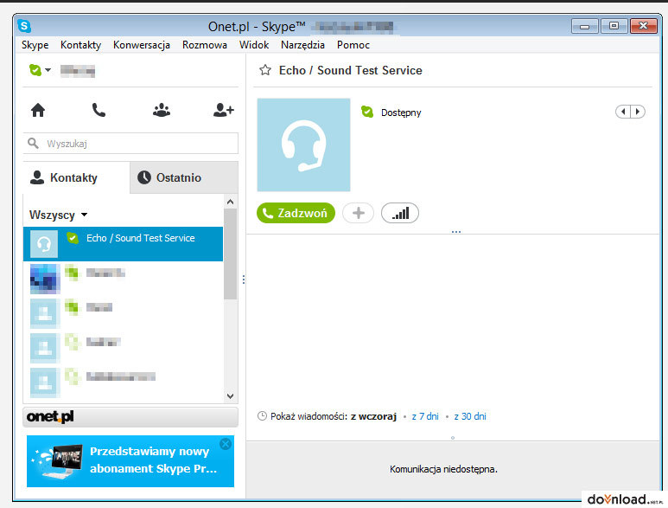Viewport: 668px width, 508px height.
Task: Click the Echo headset avatar picture
Action: pos(303,145)
